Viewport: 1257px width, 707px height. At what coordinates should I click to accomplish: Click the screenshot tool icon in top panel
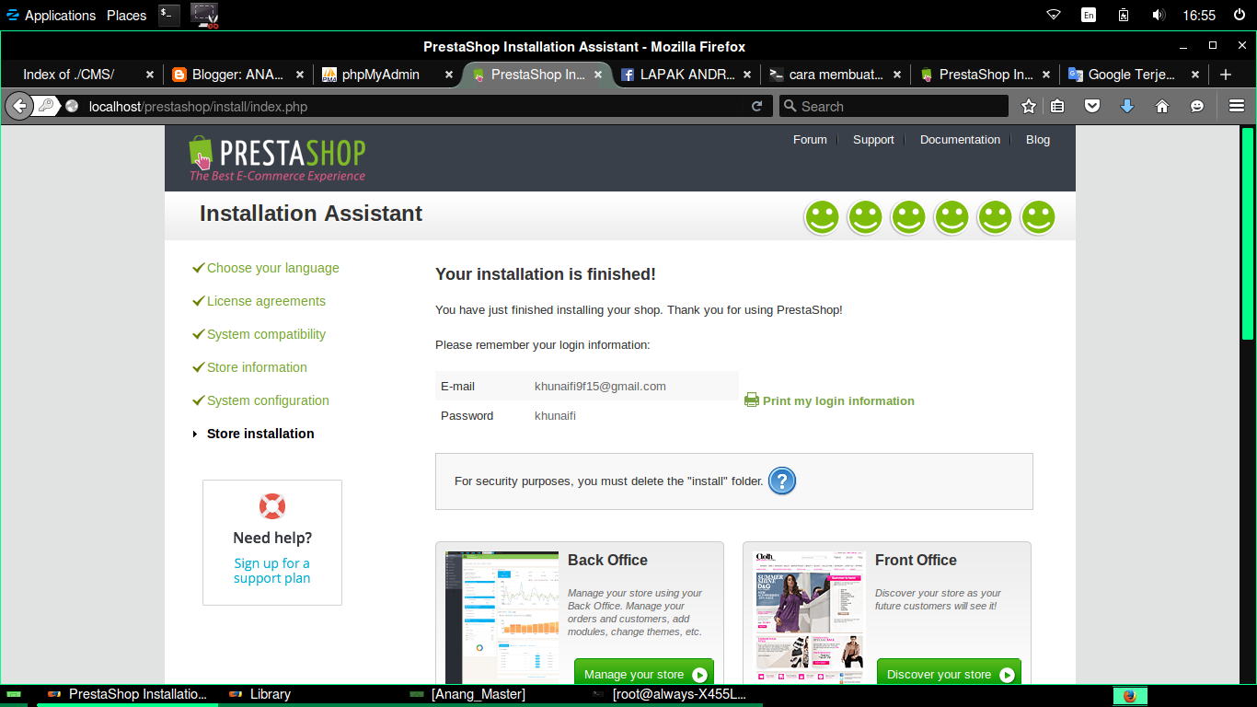click(204, 15)
